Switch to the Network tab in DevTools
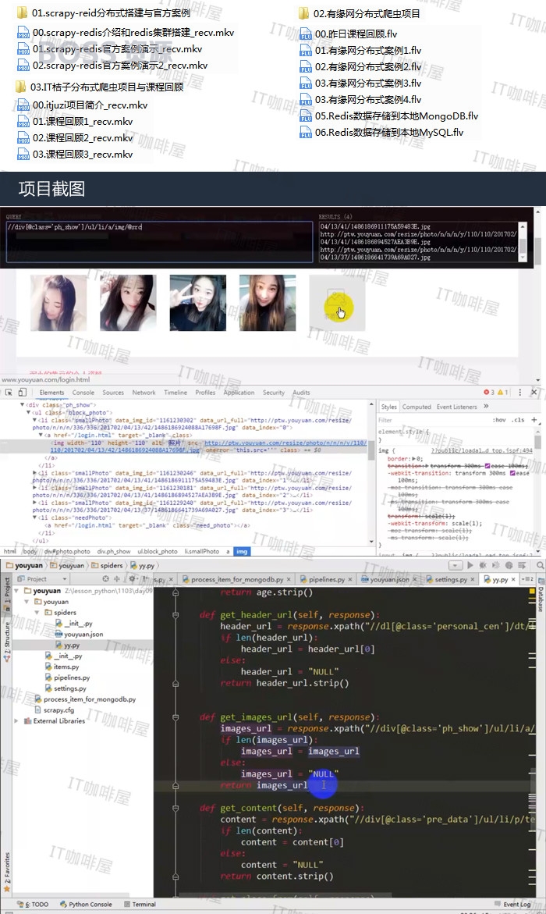546x914 pixels. (144, 393)
